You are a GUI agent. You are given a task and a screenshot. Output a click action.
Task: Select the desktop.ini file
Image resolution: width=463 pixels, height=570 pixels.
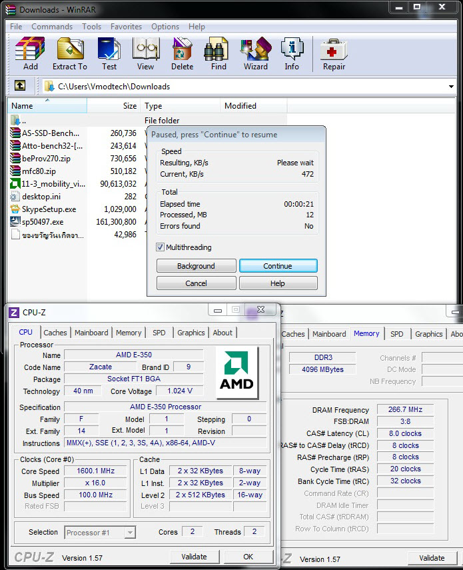35,196
